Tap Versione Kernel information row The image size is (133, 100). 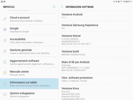pyautogui.click(x=96, y=40)
